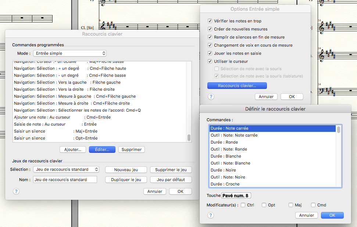Expand the Sélection shortcut set dropdown
This screenshot has width=357, height=227.
coord(66,169)
